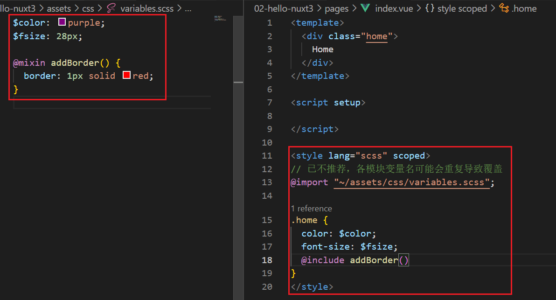Click the class symbol icon before .home breadcrumb
This screenshot has width=556, height=300.
tap(504, 8)
